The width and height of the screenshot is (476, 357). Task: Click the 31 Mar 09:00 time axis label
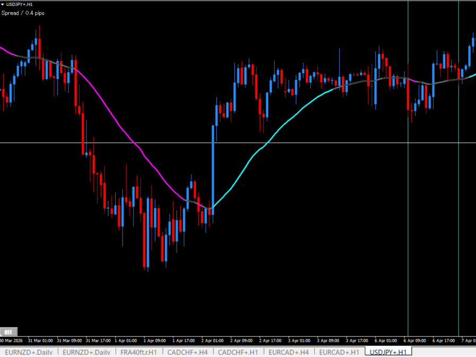coord(69,340)
